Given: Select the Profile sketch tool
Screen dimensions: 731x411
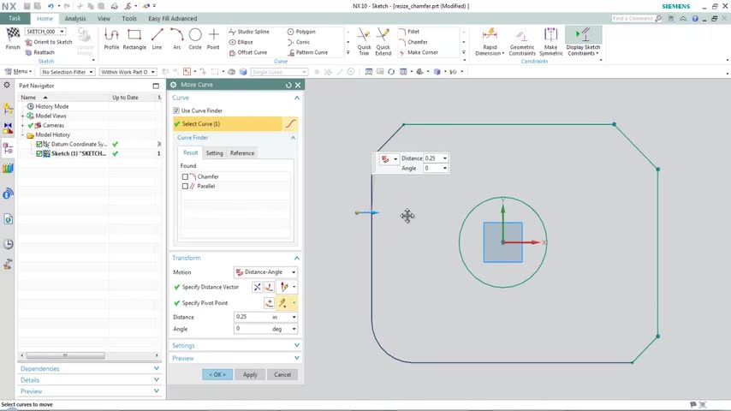Looking at the screenshot, I should (111, 38).
